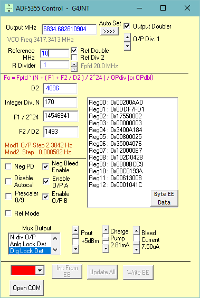Select the Reg06 : 0x35004076 line

pyautogui.click(x=115, y=144)
